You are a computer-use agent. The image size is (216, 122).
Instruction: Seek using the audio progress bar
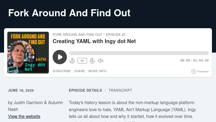[x=139, y=53]
